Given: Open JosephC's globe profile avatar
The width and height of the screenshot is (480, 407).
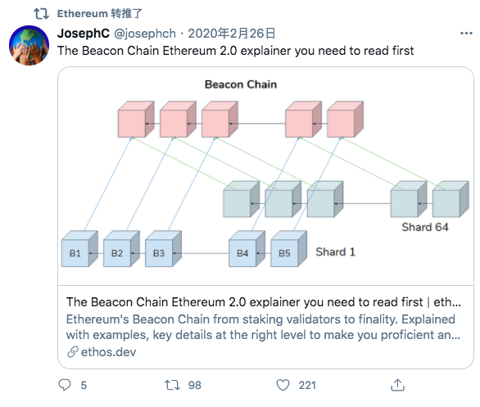Looking at the screenshot, I should pos(29,45).
